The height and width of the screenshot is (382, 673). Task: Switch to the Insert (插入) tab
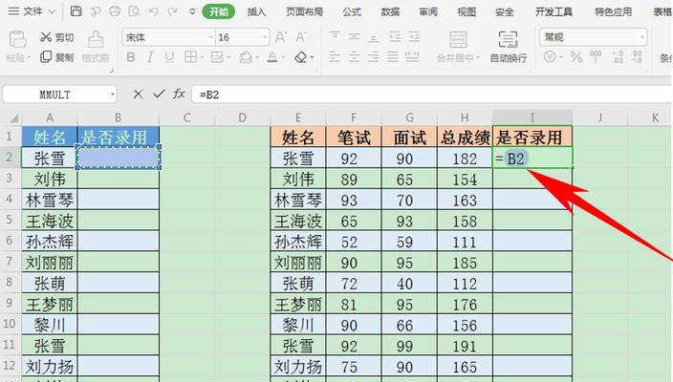coord(256,12)
